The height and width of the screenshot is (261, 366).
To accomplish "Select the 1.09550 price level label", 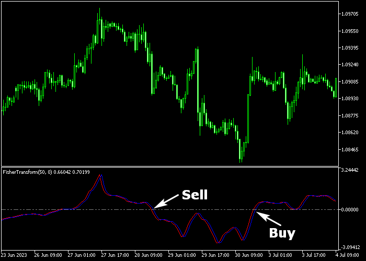I will (350, 31).
